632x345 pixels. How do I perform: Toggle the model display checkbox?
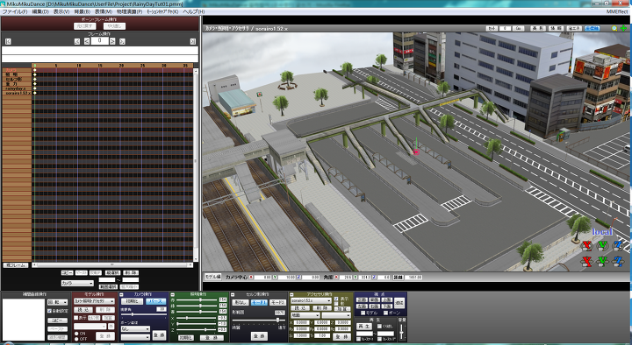tap(75, 318)
